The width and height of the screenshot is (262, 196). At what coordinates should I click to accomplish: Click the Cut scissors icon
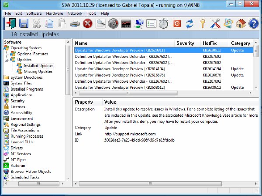pyautogui.click(x=37, y=24)
